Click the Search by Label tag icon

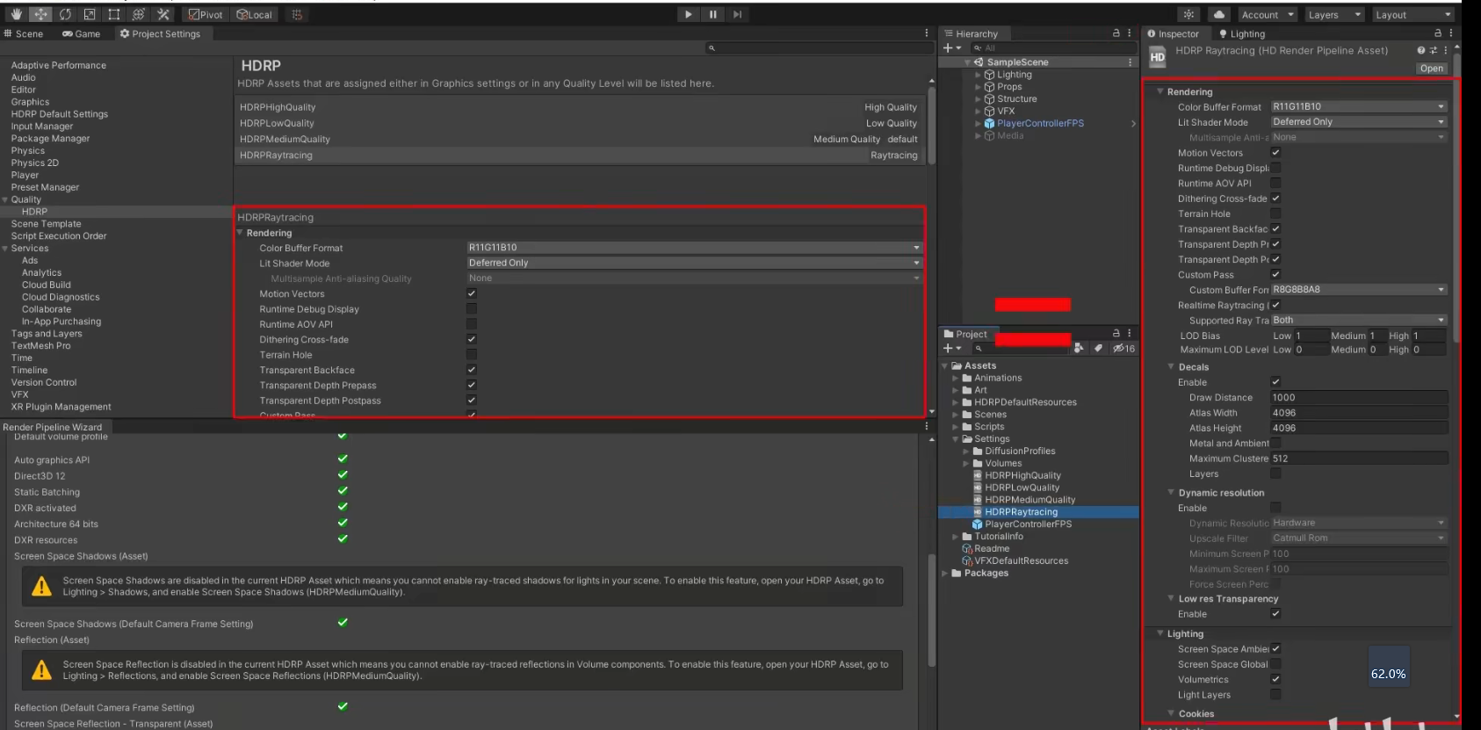point(1098,348)
